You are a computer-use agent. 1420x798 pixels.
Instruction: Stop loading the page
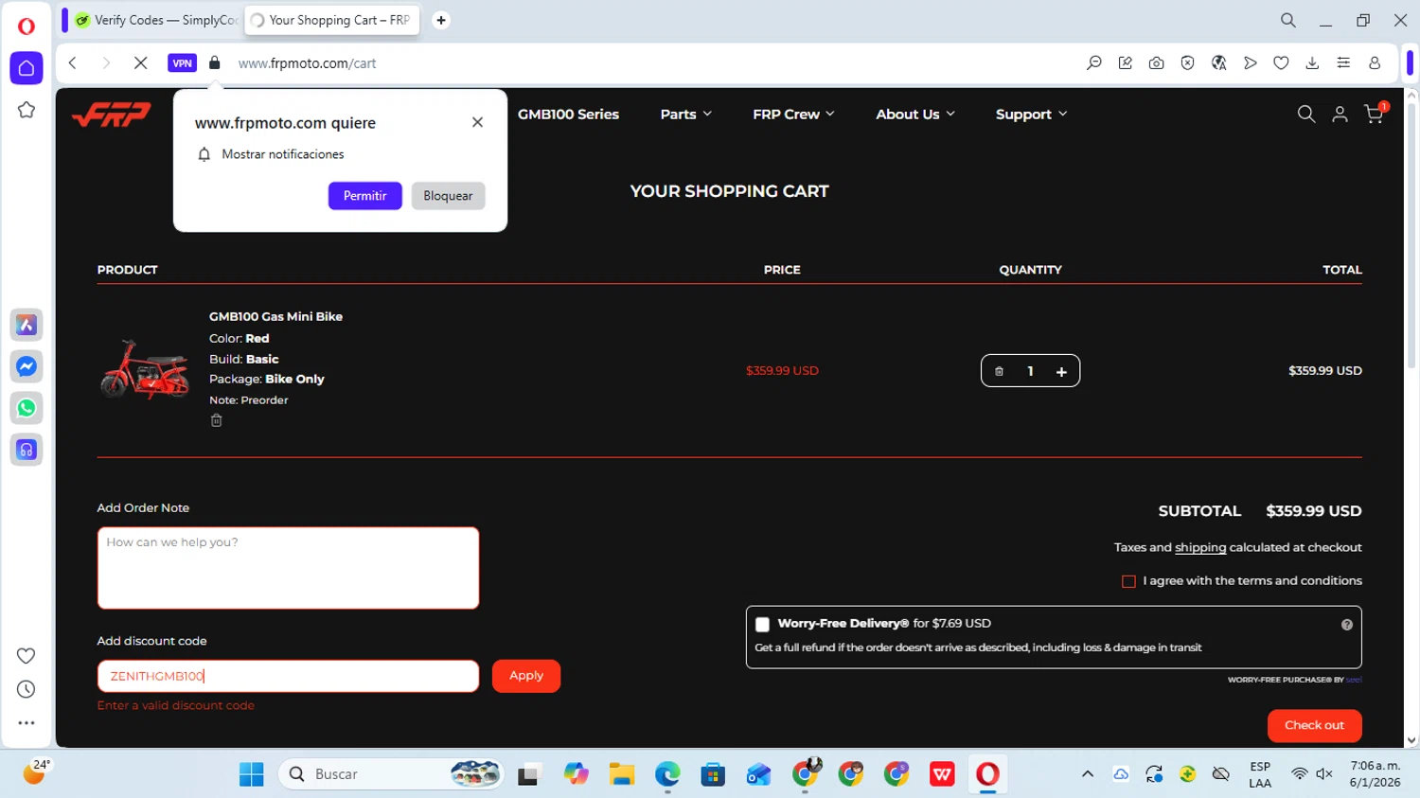tap(140, 63)
